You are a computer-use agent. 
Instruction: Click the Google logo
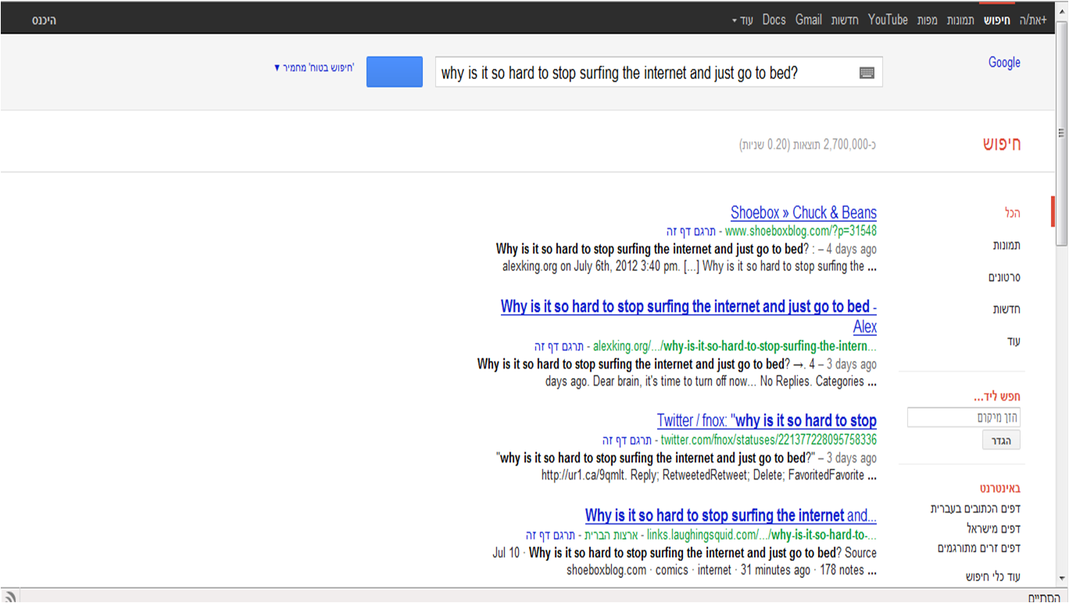coord(1004,62)
